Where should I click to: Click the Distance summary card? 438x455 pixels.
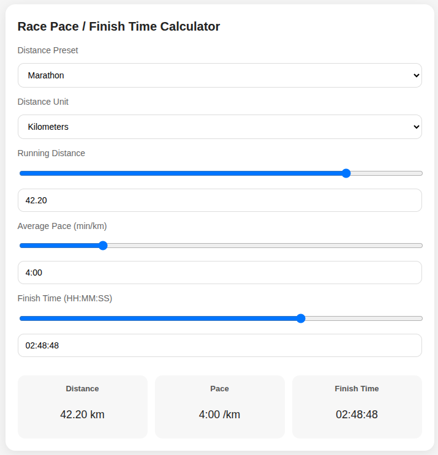coord(83,407)
